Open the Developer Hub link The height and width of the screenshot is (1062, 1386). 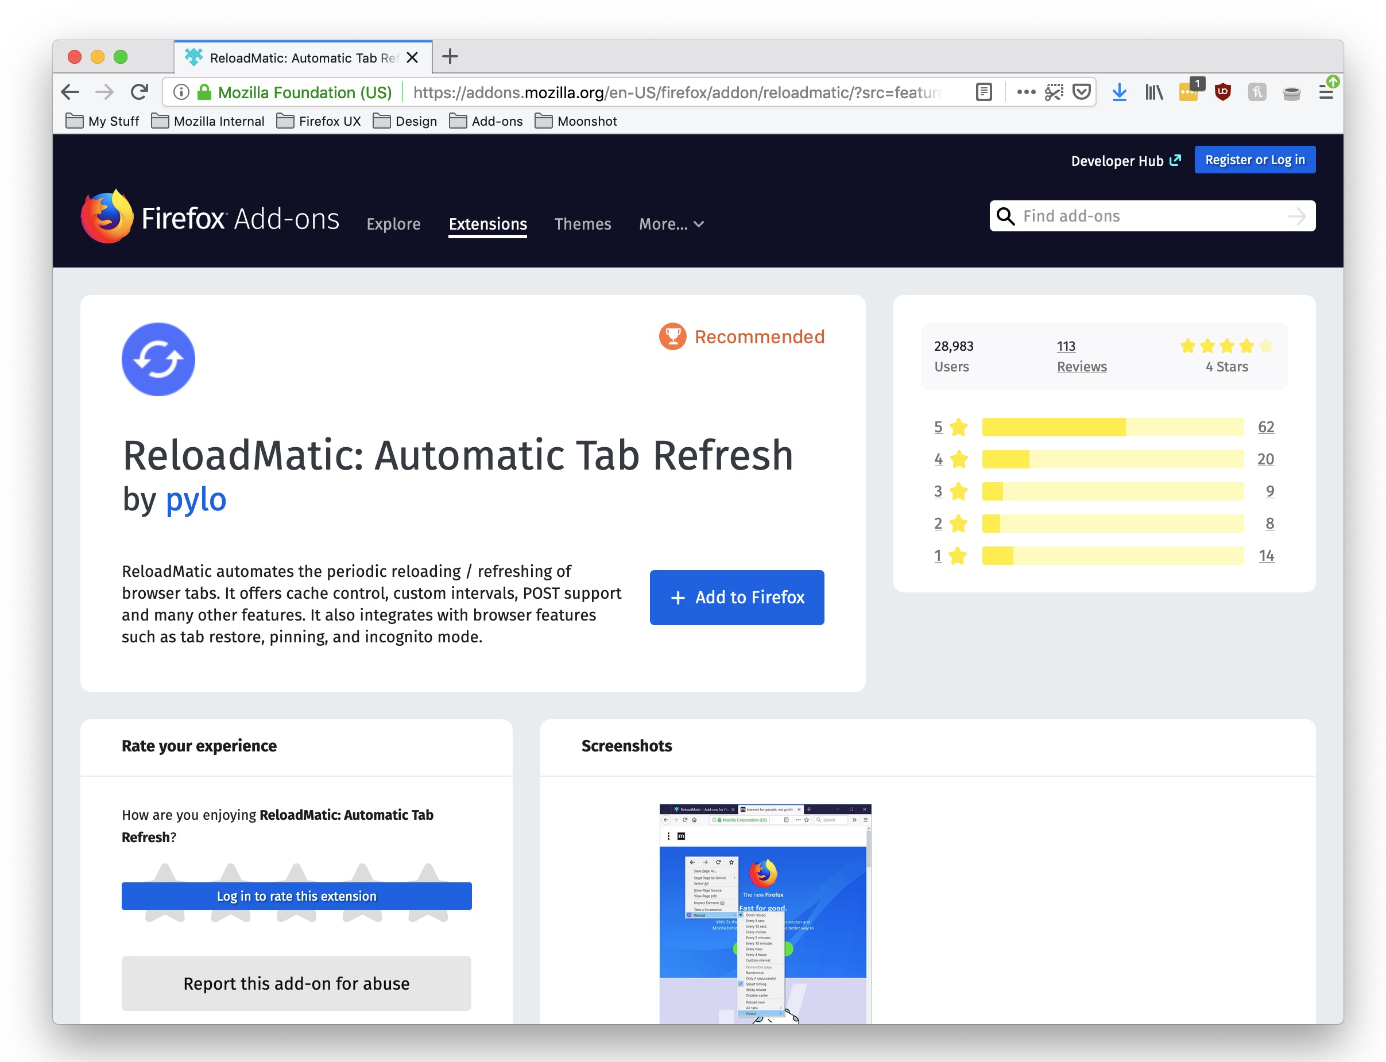coord(1125,161)
